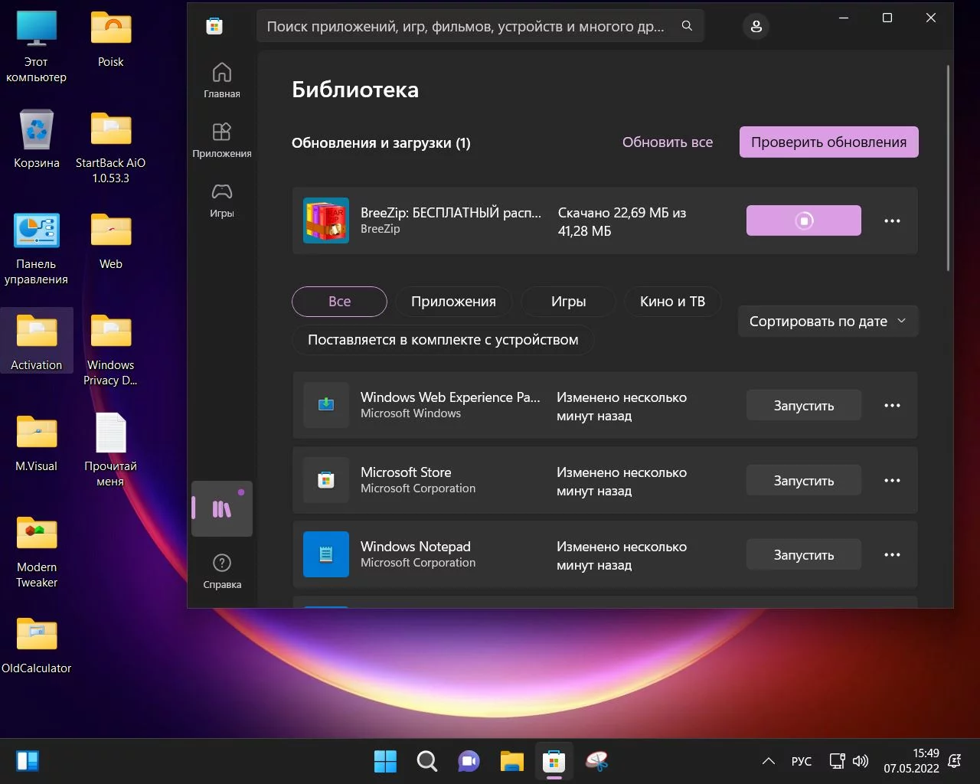The height and width of the screenshot is (784, 980).
Task: Expand the 'Сортировать по дате' dropdown
Action: pyautogui.click(x=828, y=322)
